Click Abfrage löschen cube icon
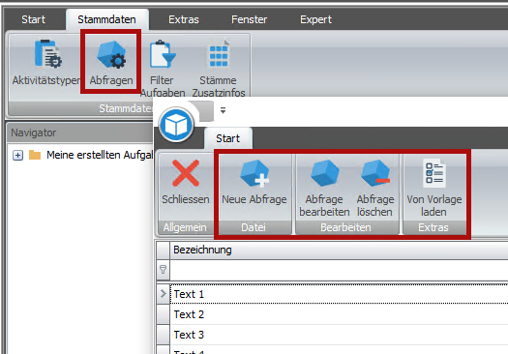508x354 pixels. point(375,173)
